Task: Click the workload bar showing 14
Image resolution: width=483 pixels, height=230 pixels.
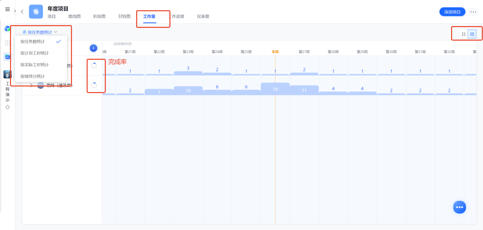Action: point(275,89)
